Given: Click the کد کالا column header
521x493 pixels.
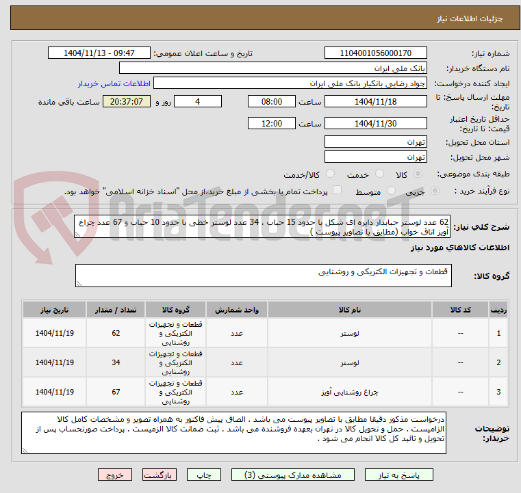Looking at the screenshot, I should point(460,310).
